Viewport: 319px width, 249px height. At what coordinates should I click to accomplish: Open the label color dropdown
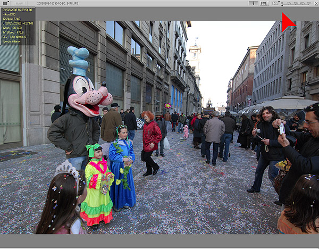5,3
